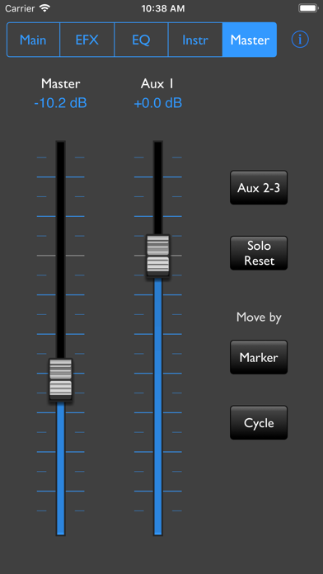323x574 pixels.
Task: Switch to the EFX tab
Action: 87,40
